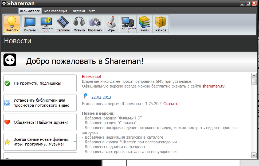Click the Новости section heading

18,41
